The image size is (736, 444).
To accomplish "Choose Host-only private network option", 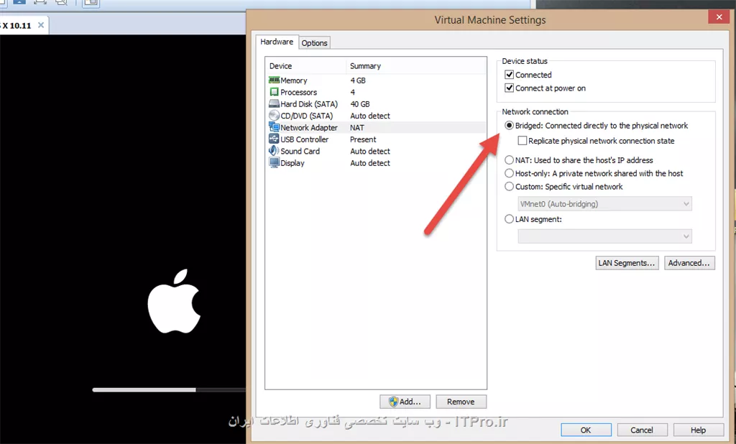I will 510,173.
